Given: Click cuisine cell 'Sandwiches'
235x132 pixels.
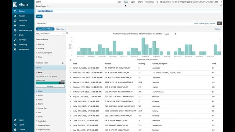Looking at the screenshot, I should (x=157, y=125).
